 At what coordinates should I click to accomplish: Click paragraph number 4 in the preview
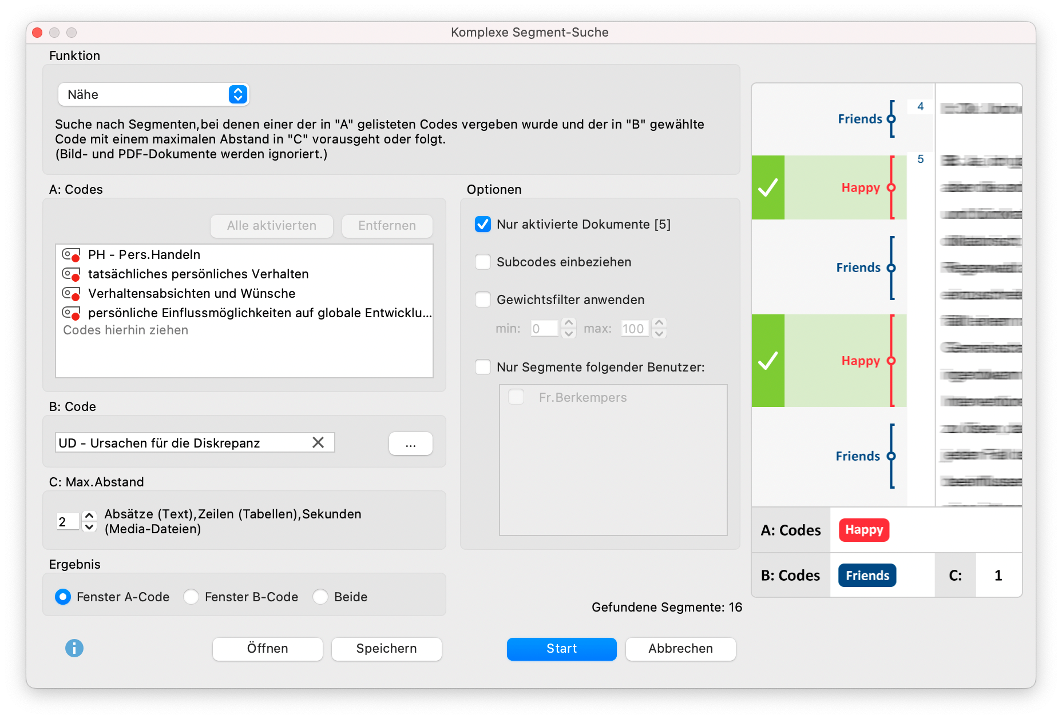coord(921,106)
